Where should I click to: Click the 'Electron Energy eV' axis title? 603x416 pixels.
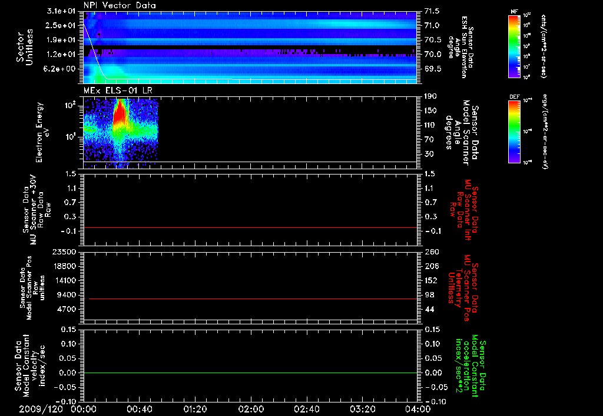42,133
